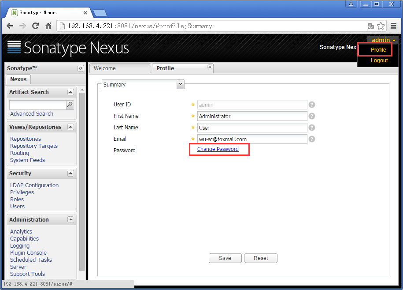Select Profile from the admin menu
The height and width of the screenshot is (290, 403).
coord(378,50)
